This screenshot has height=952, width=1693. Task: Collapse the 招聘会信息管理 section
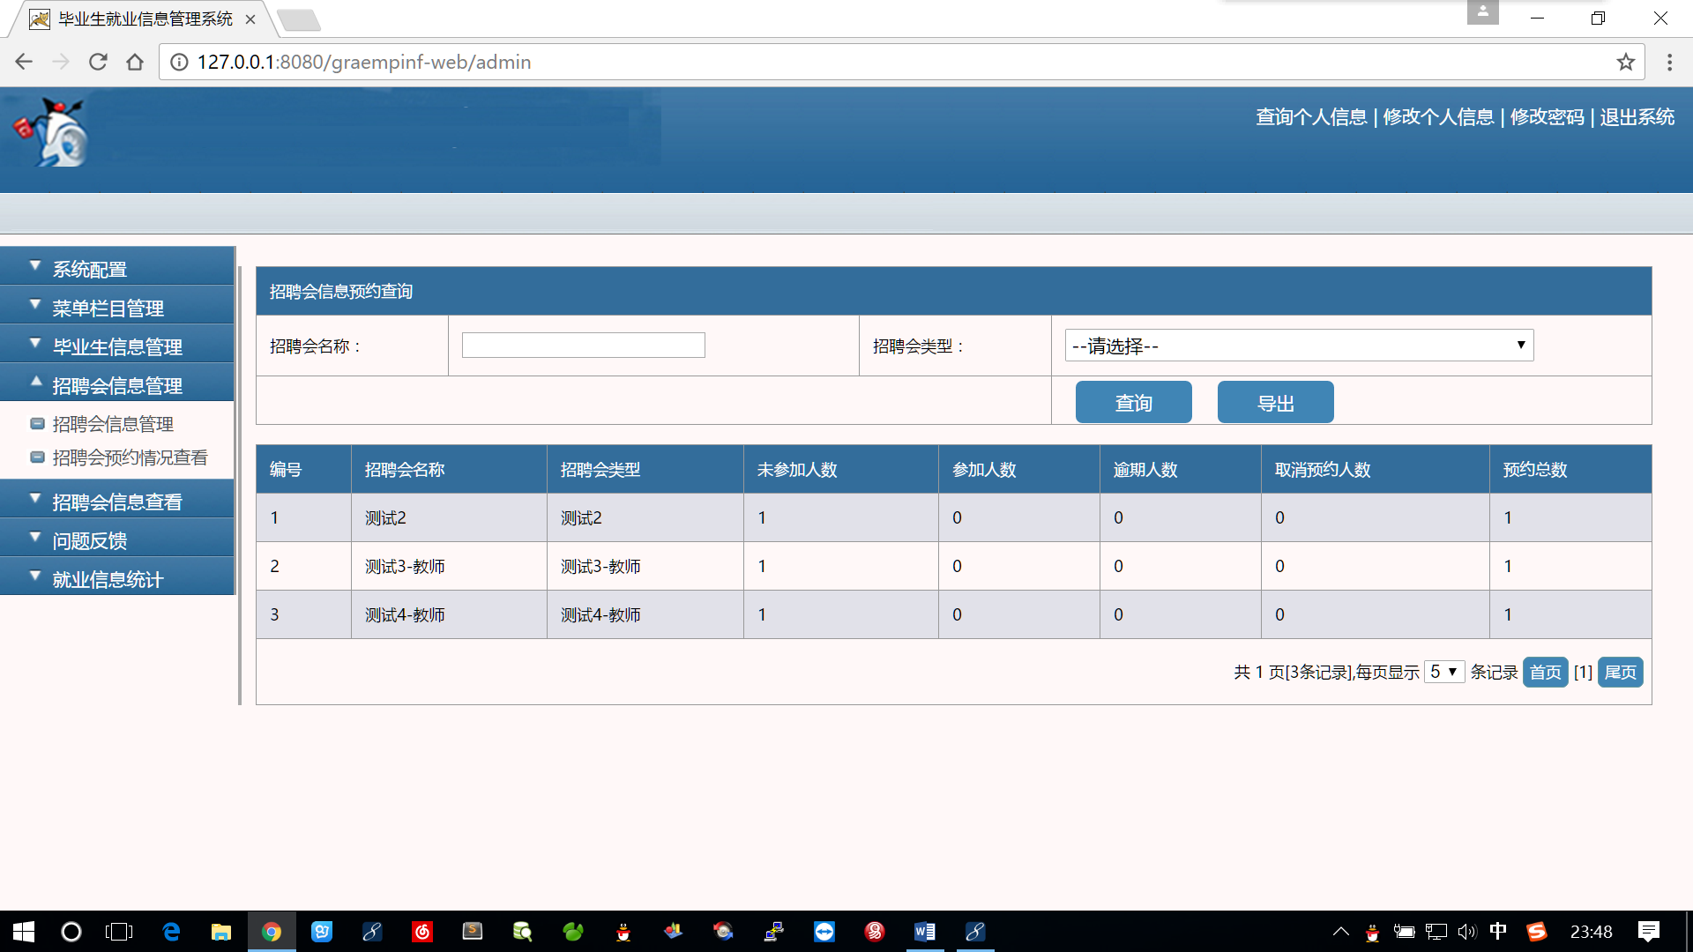point(116,385)
